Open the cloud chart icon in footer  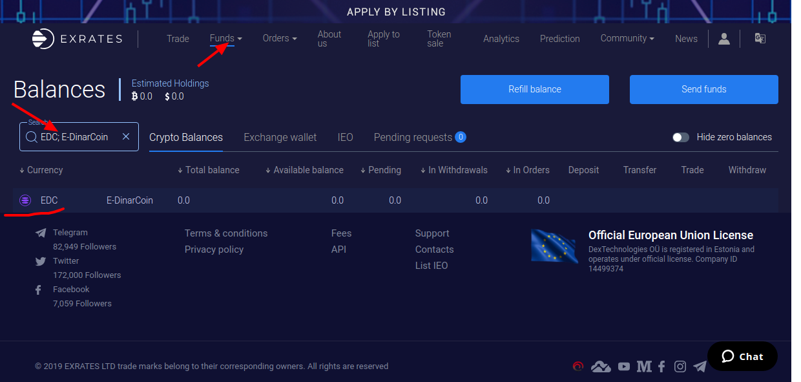[x=601, y=366]
